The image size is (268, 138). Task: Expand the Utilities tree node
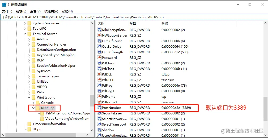tap(29, 81)
